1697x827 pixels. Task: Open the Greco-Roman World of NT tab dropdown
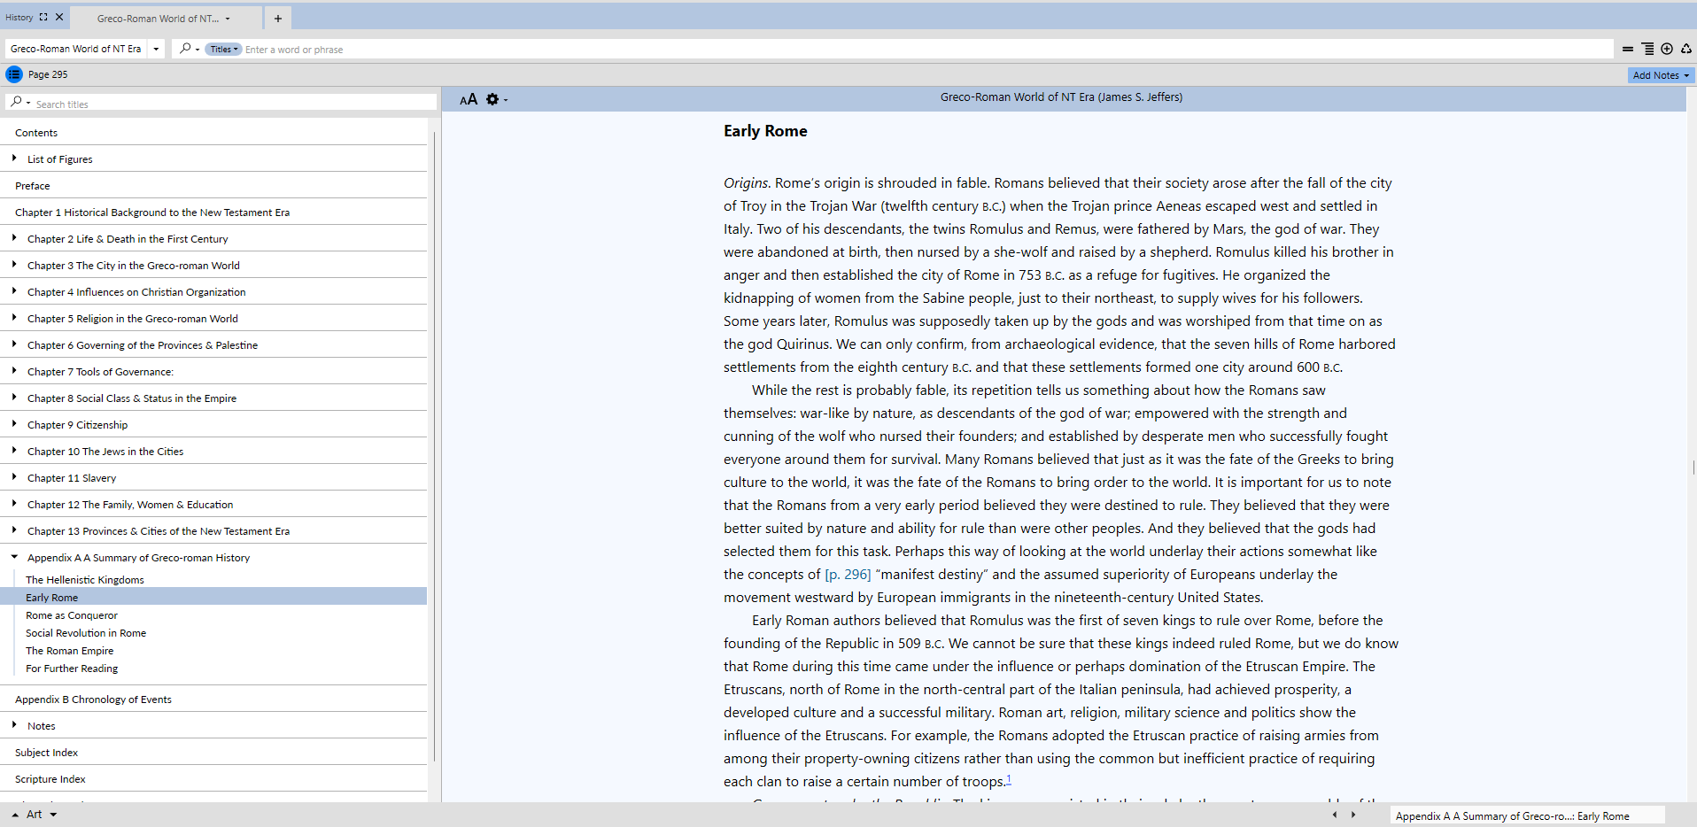(228, 19)
